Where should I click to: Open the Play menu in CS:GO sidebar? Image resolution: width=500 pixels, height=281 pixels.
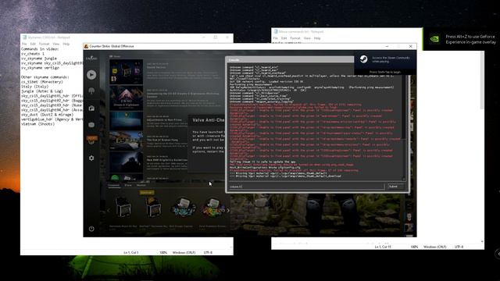tap(91, 75)
